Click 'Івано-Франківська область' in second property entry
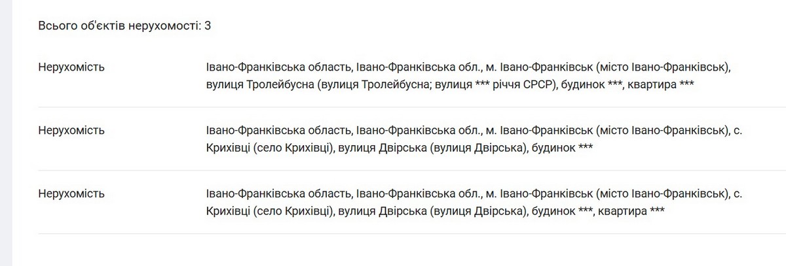The height and width of the screenshot is (266, 786). (277, 131)
